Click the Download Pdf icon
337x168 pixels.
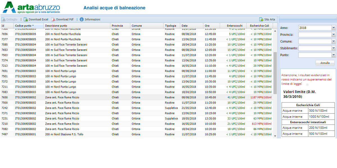pos(53,20)
